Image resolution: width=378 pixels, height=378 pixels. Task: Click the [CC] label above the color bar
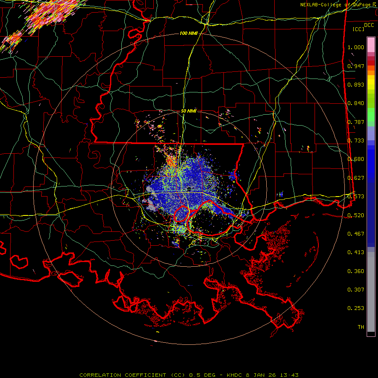[x=358, y=29]
